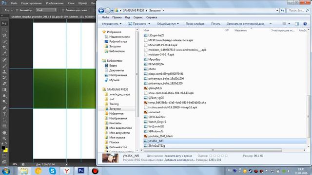Select the Zoom tool in Photoshop
The height and width of the screenshot is (175, 312).
(x=4, y=138)
